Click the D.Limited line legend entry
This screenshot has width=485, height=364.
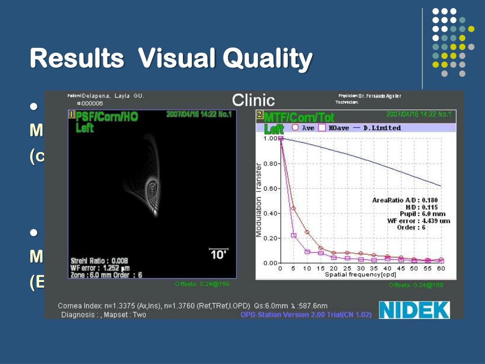click(377, 128)
